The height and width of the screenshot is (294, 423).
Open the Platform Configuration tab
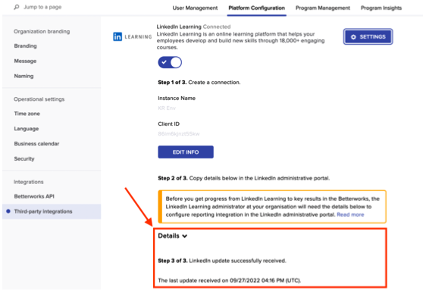coord(256,8)
